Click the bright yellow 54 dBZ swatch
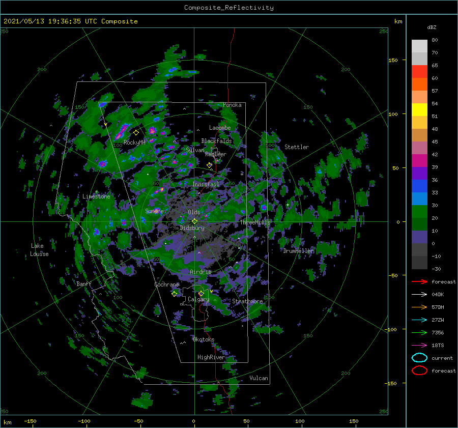Screen dimensions: 458x428 (419, 110)
